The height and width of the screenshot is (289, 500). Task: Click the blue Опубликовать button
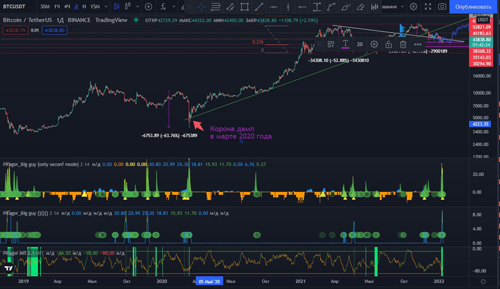(x=474, y=7)
